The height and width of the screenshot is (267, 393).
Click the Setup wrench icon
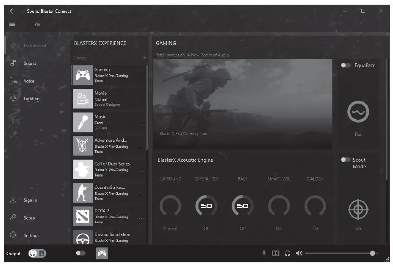tap(13, 217)
